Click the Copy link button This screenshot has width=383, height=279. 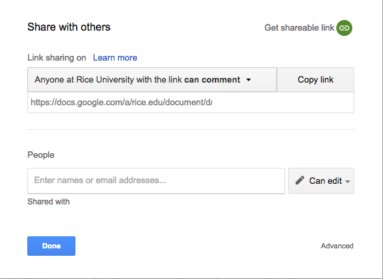pos(316,80)
